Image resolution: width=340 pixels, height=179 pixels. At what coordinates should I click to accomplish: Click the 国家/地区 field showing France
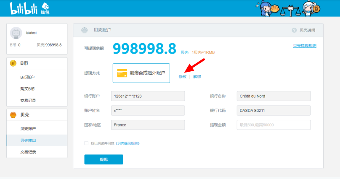pos(148,125)
